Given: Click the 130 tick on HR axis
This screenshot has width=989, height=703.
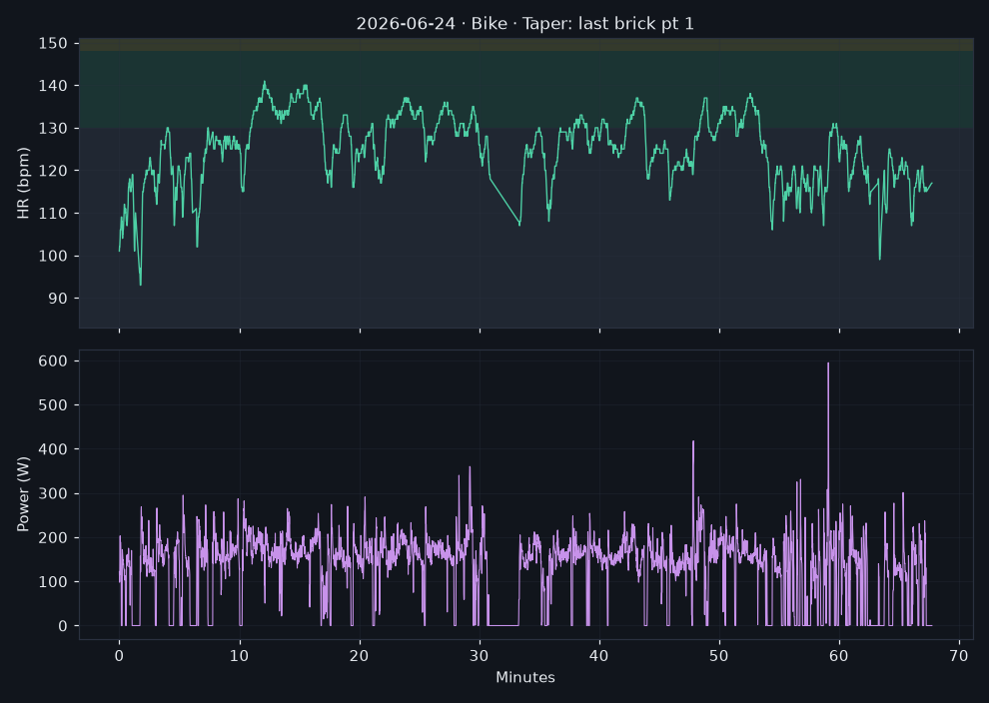Looking at the screenshot, I should pyautogui.click(x=53, y=129).
